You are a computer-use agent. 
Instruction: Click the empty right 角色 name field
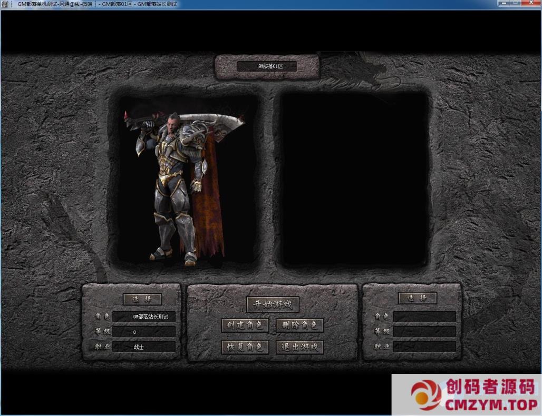pos(424,316)
